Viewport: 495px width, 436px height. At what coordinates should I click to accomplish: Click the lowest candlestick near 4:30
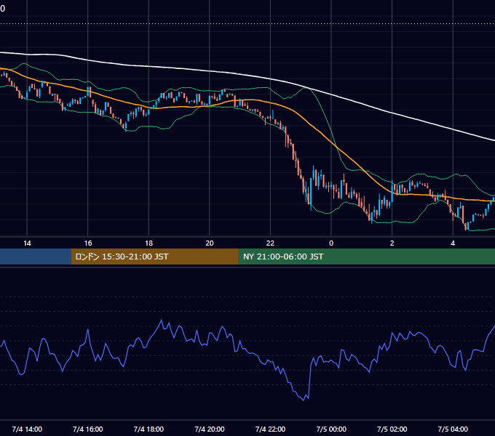(466, 226)
